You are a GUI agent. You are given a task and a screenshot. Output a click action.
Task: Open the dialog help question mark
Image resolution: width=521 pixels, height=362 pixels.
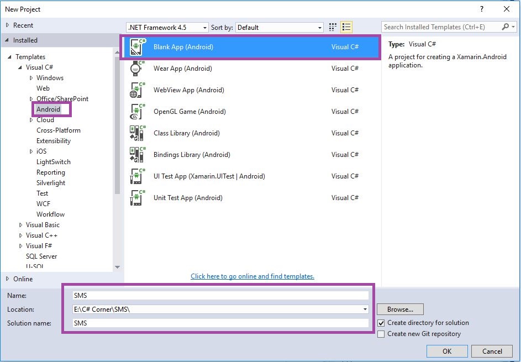point(482,9)
